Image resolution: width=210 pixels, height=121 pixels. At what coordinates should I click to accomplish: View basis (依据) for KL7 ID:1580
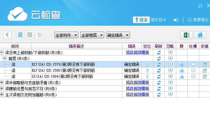[x=205, y=71]
